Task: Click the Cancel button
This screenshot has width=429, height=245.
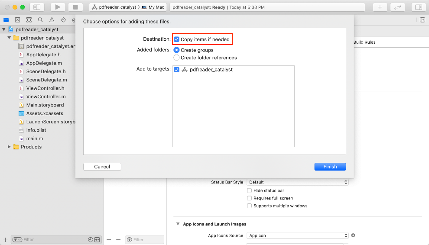Action: point(102,167)
